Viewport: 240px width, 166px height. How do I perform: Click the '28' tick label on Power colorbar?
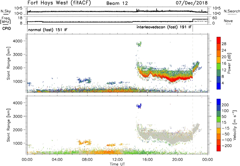pos(224,44)
